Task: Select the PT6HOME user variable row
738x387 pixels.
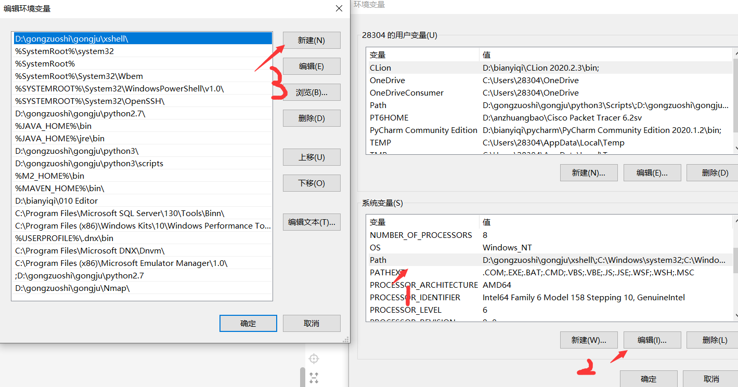Action: tap(549, 117)
